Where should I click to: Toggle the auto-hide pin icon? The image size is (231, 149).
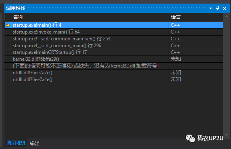pos(217,8)
